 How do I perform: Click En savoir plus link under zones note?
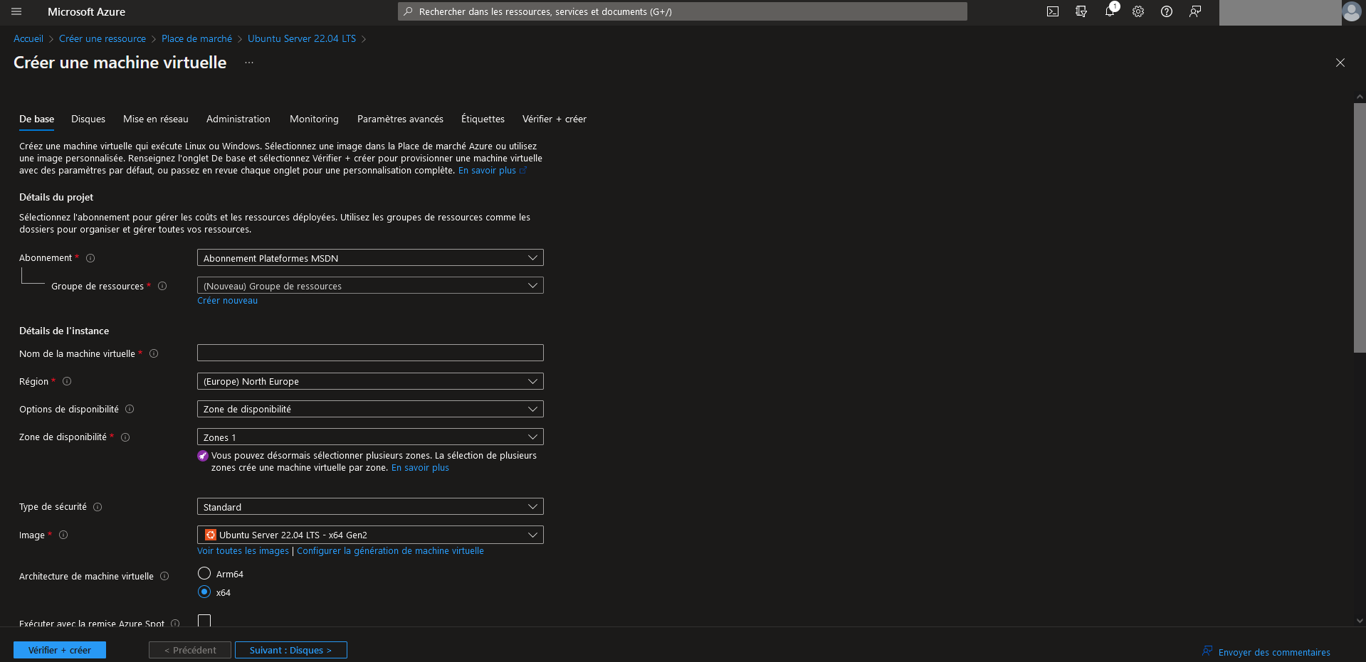coord(420,468)
